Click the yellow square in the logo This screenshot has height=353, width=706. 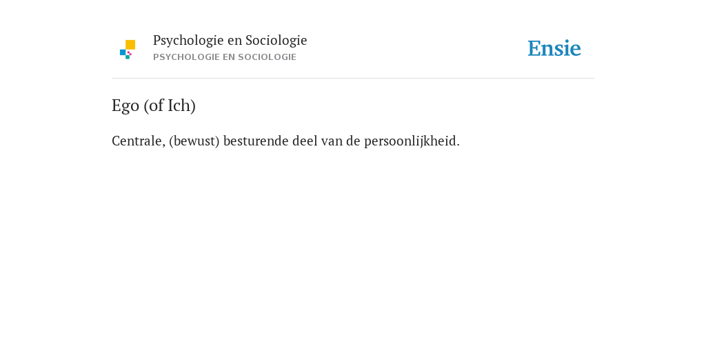click(130, 45)
